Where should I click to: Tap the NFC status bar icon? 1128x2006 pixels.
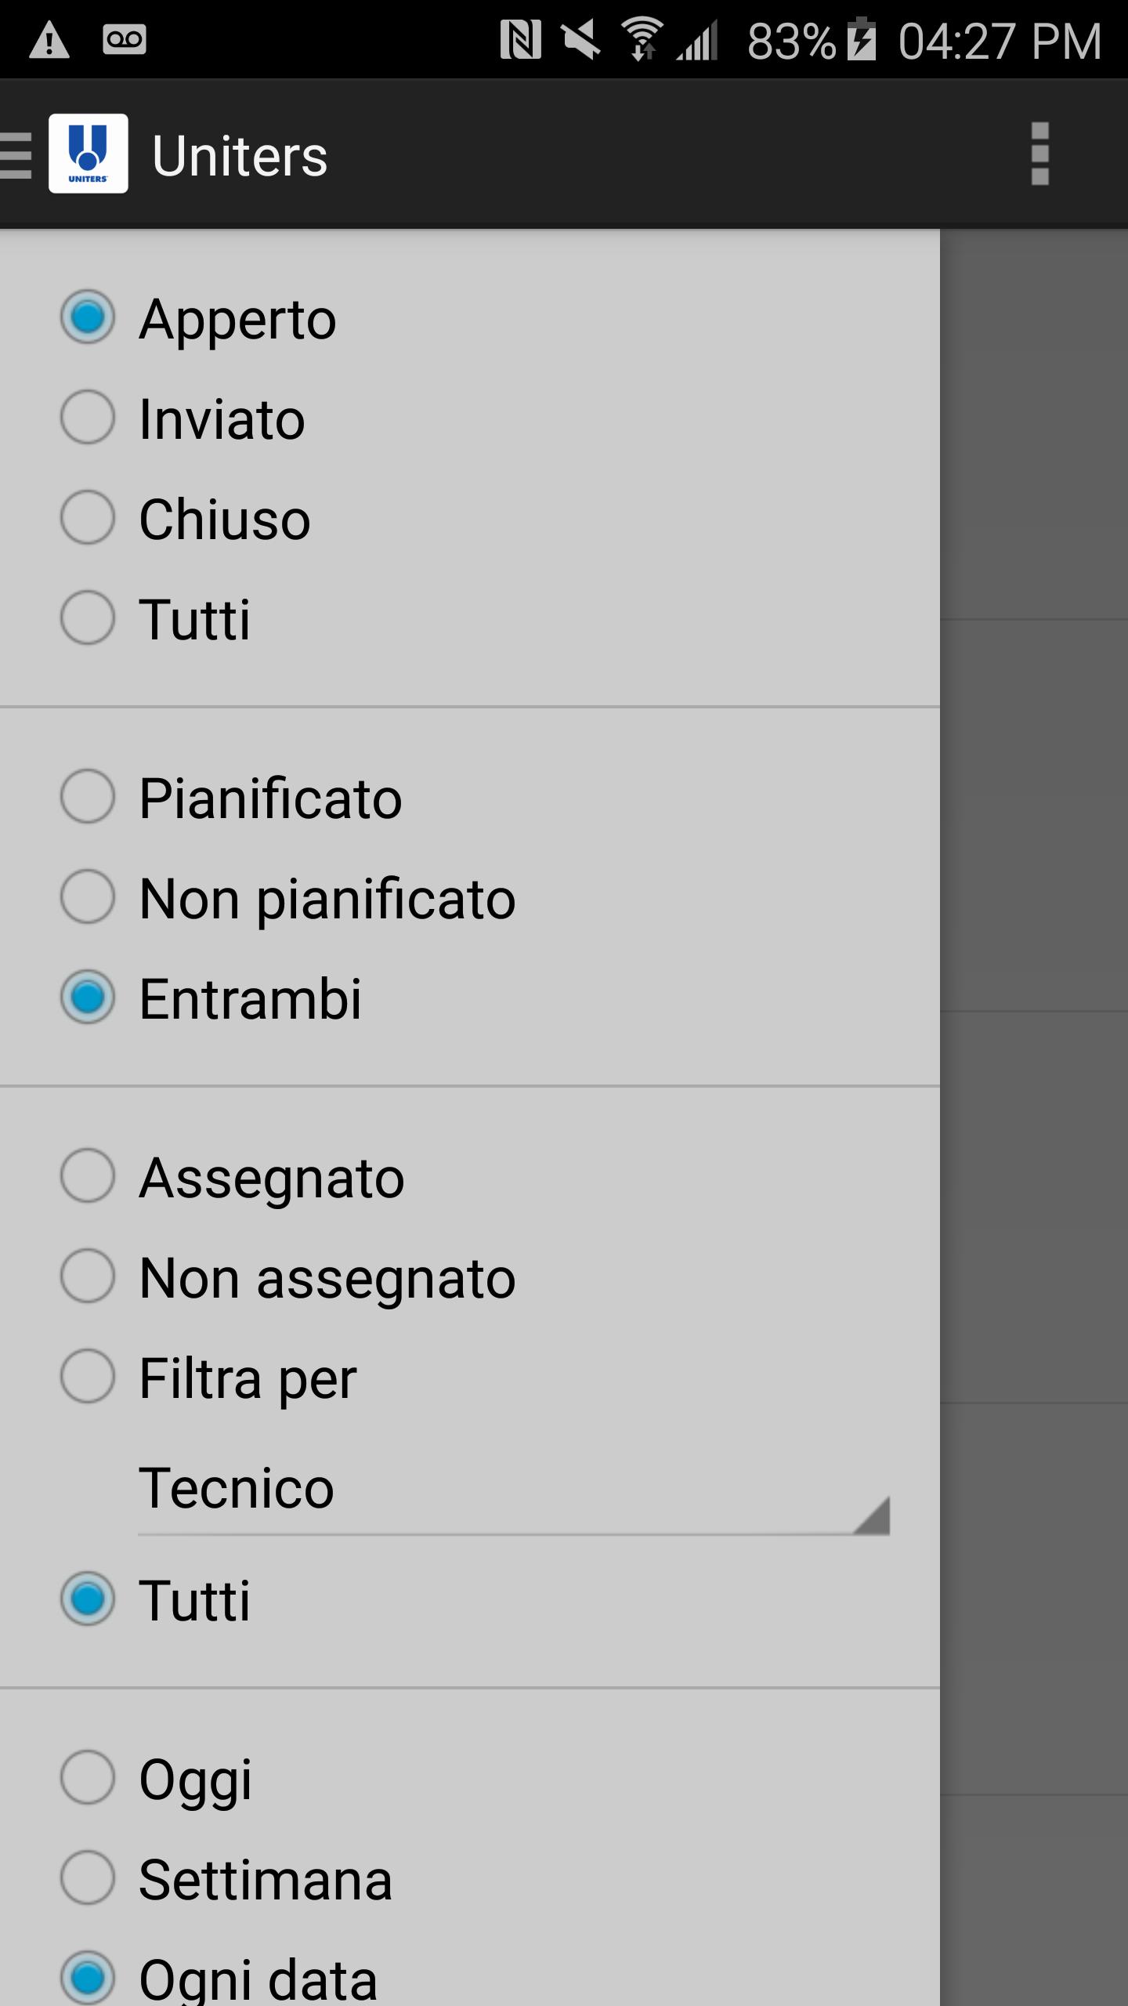pos(520,40)
